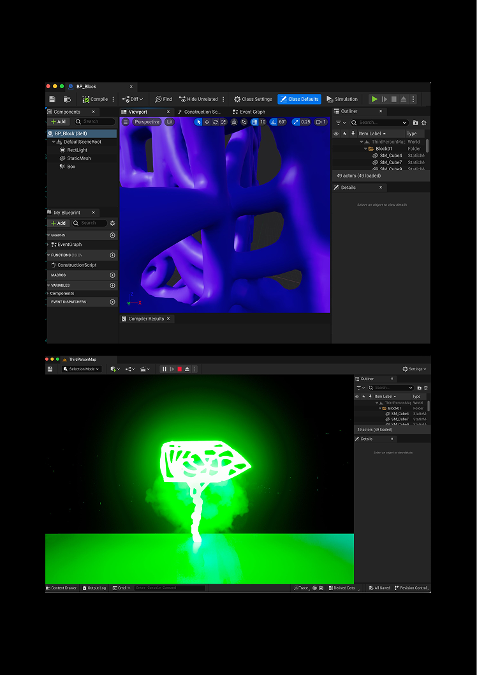
Task: Toggle rotation angle snapping
Action: (x=273, y=122)
